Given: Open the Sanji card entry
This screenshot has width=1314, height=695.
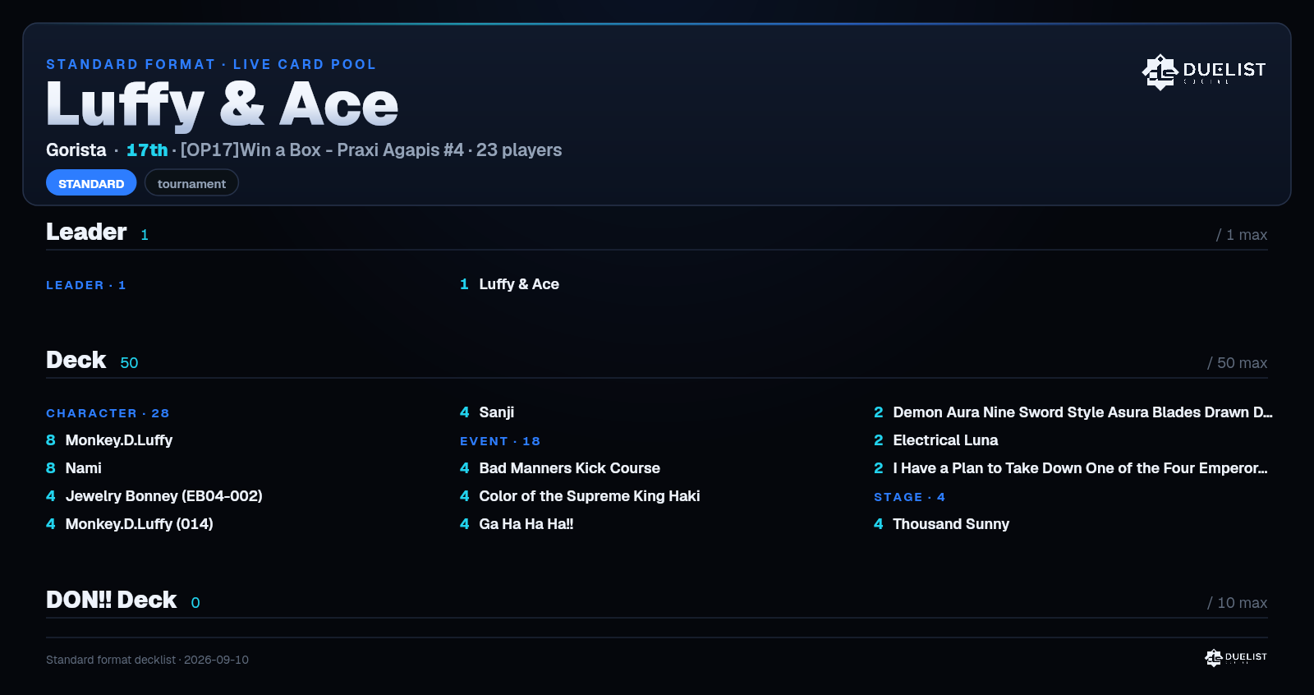Looking at the screenshot, I should [487, 412].
